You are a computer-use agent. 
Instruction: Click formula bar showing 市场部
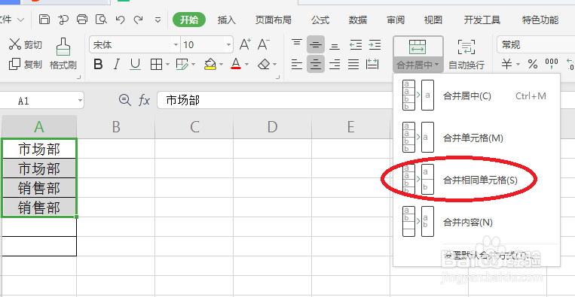pyautogui.click(x=275, y=100)
